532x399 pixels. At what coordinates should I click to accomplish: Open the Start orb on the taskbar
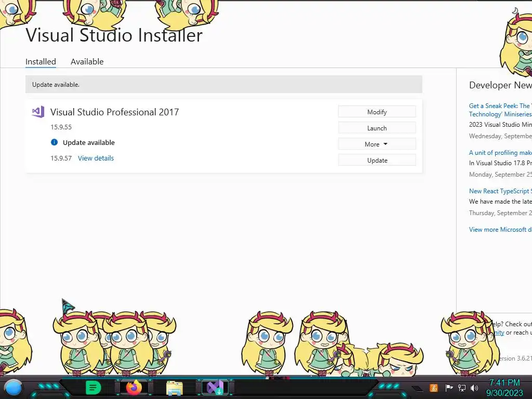point(14,388)
